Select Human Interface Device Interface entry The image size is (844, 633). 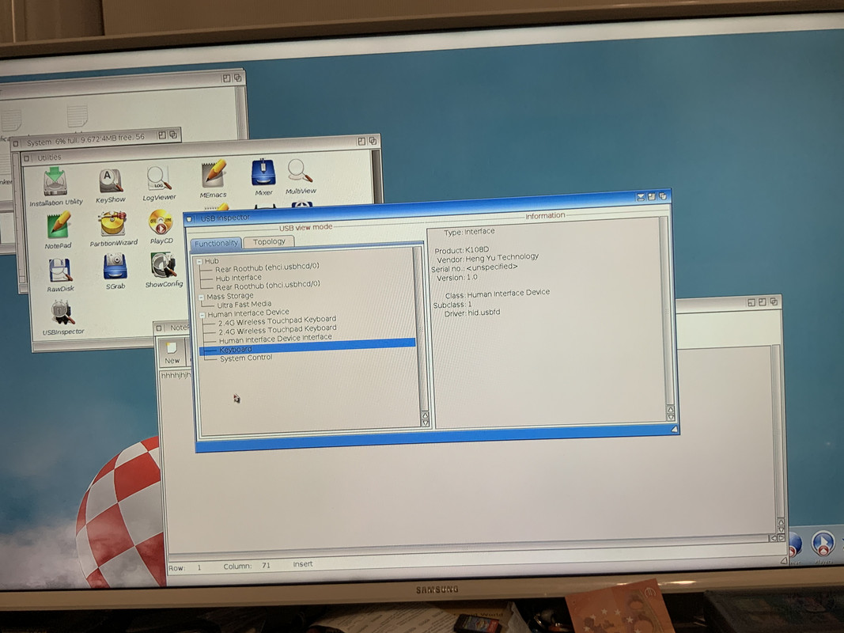[275, 339]
